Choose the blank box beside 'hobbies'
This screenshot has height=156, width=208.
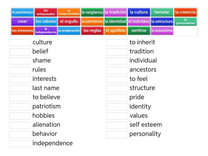(20, 116)
